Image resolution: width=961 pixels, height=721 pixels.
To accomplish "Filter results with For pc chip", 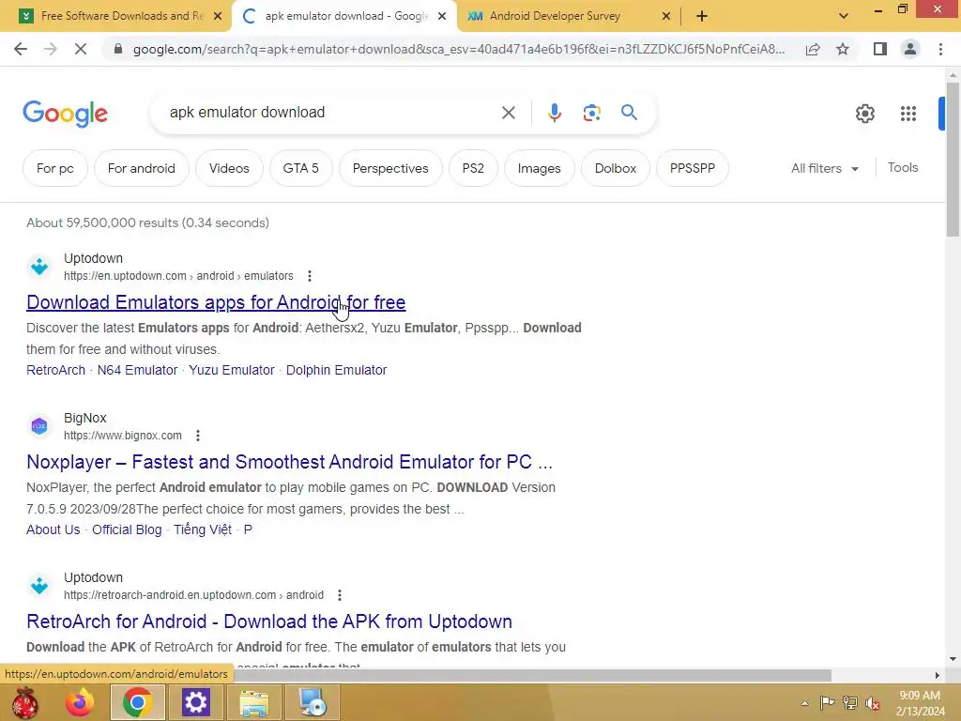I will (x=55, y=168).
